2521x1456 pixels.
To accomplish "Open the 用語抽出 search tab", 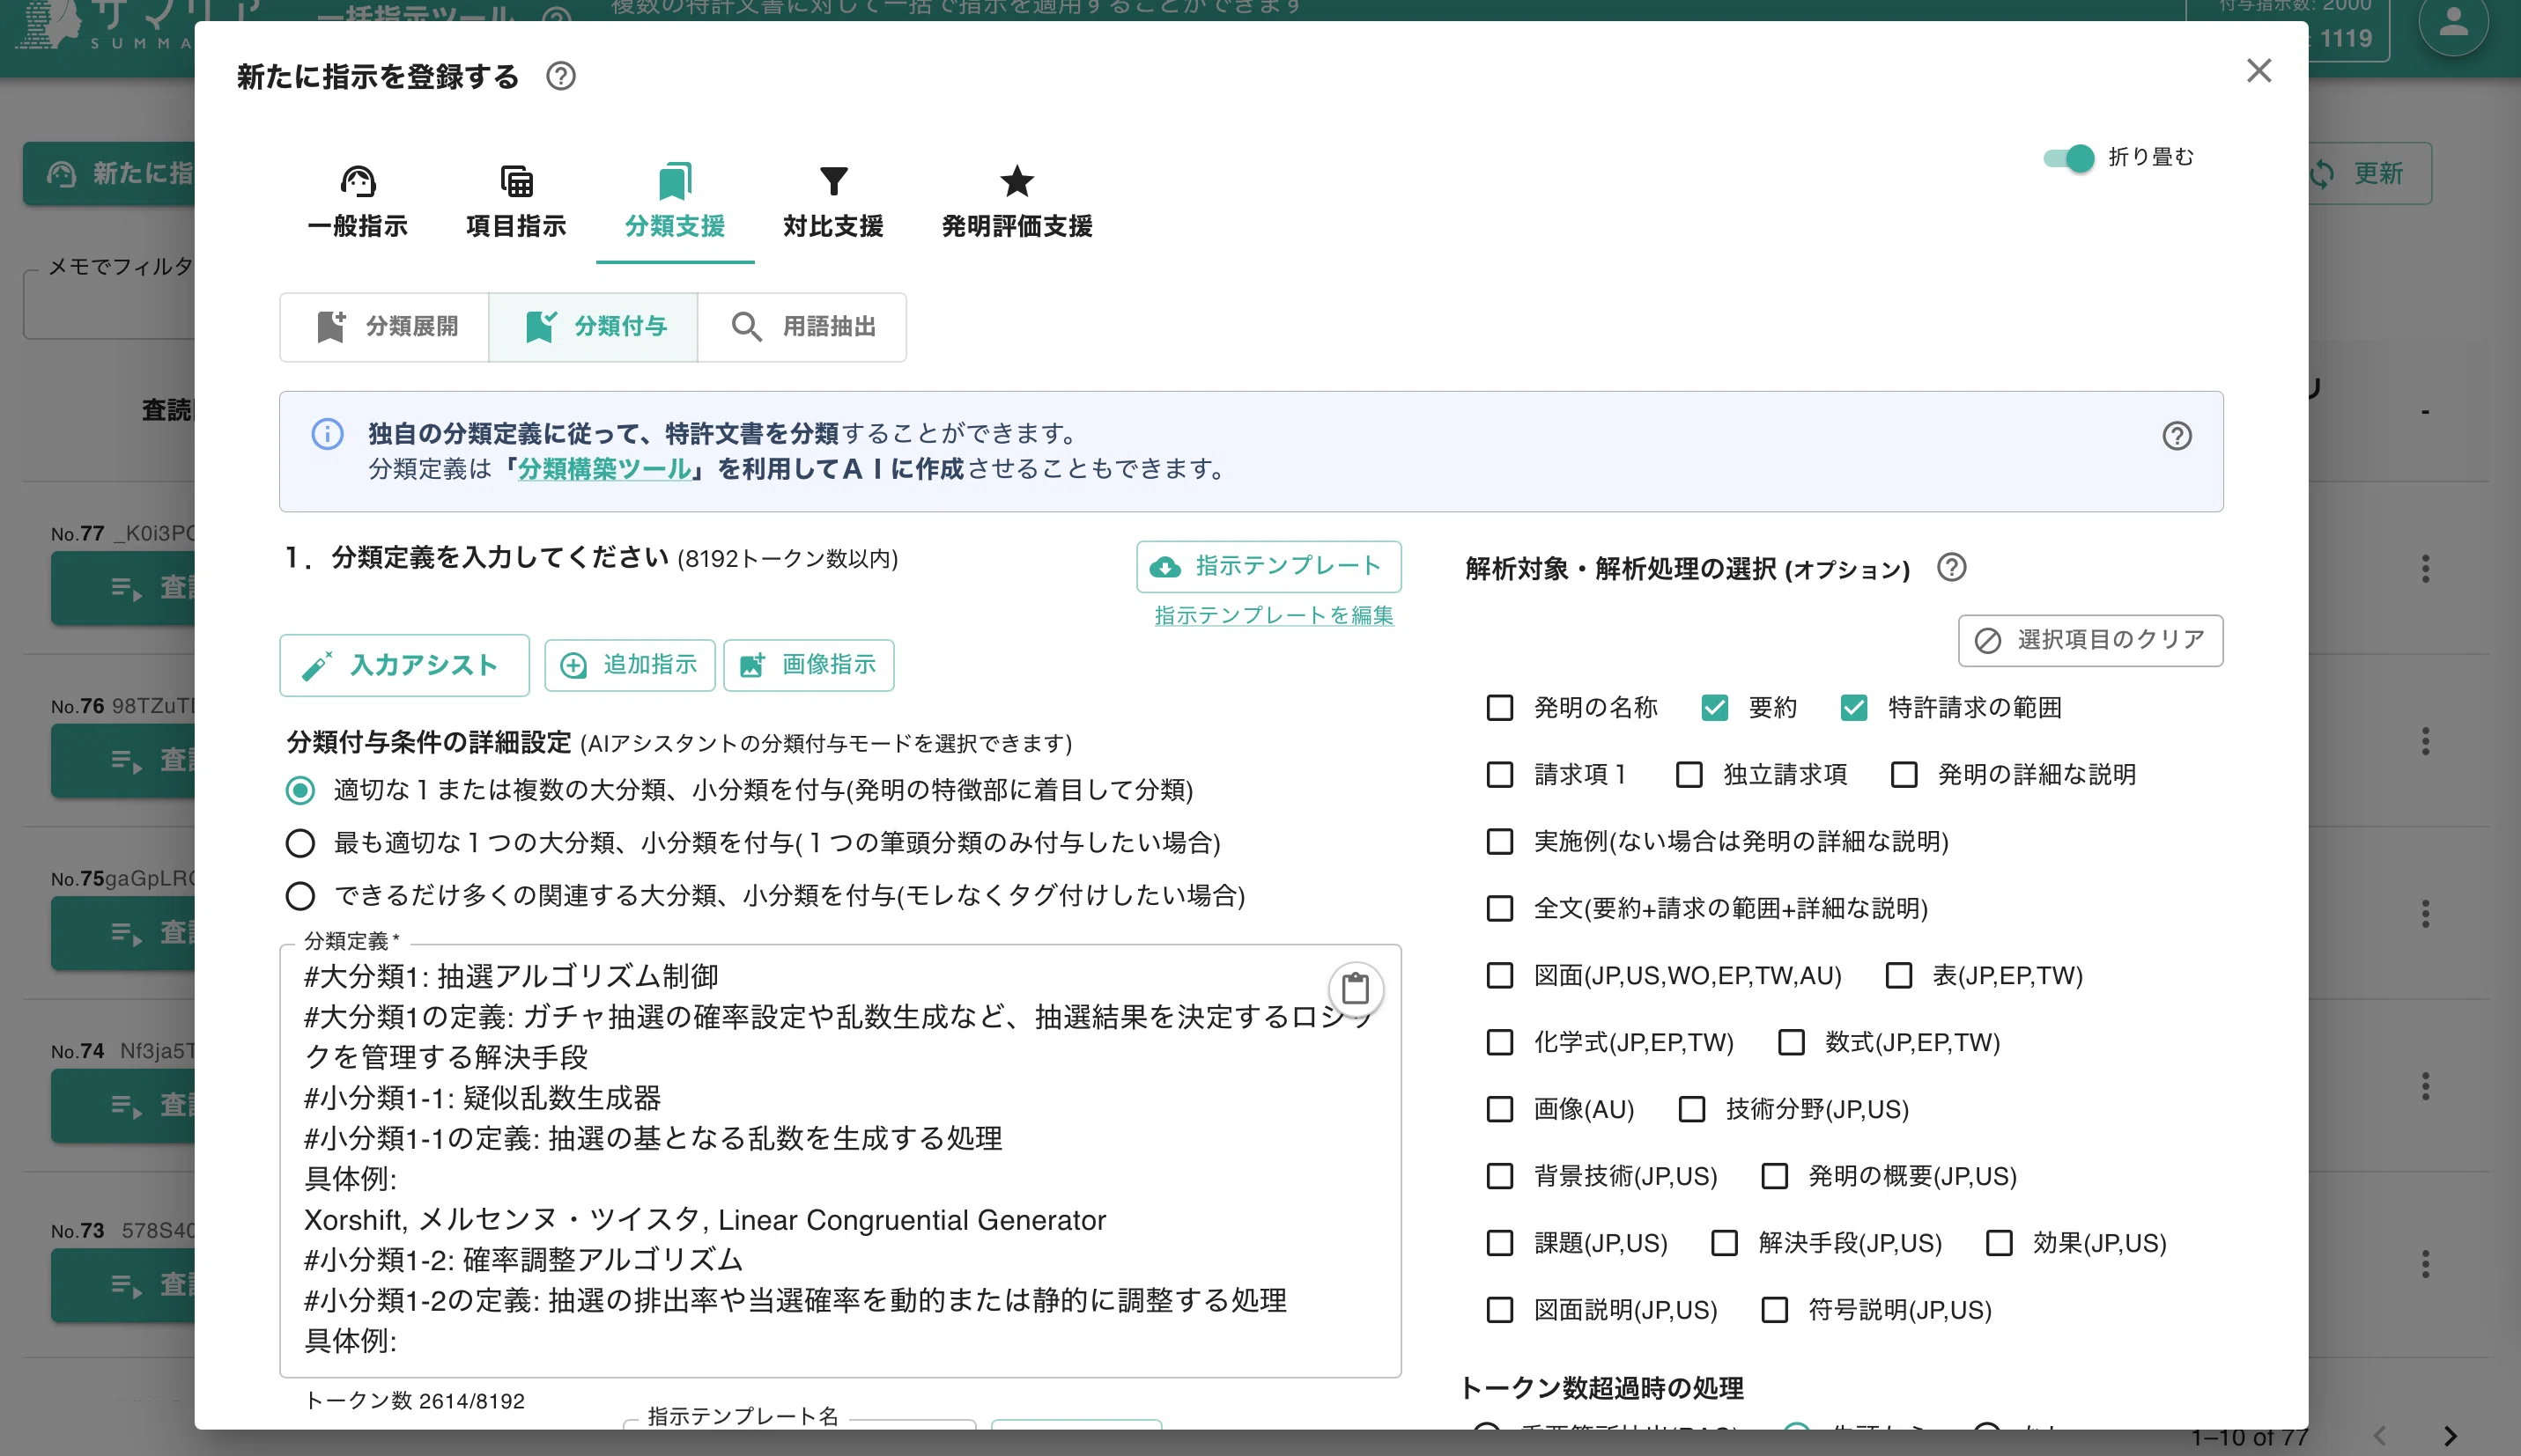I will pos(802,326).
